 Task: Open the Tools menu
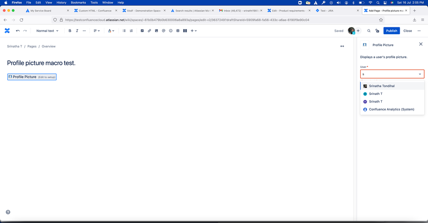(x=94, y=3)
